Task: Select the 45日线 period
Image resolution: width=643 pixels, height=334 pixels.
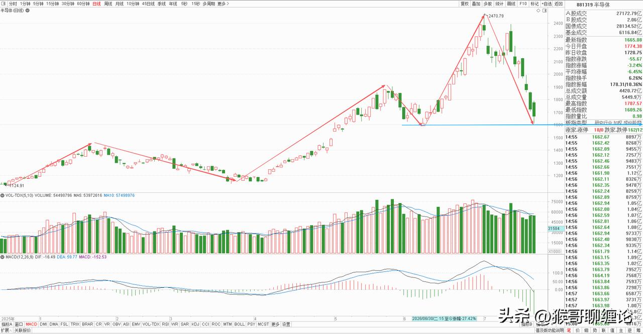Action: [148, 4]
